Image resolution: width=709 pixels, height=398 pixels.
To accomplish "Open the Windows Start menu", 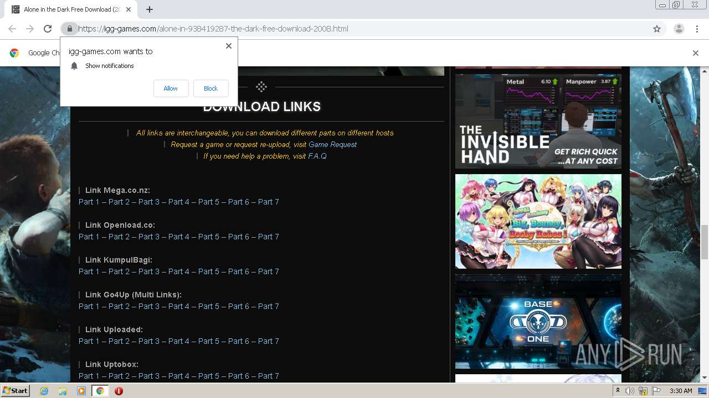I will pyautogui.click(x=16, y=391).
